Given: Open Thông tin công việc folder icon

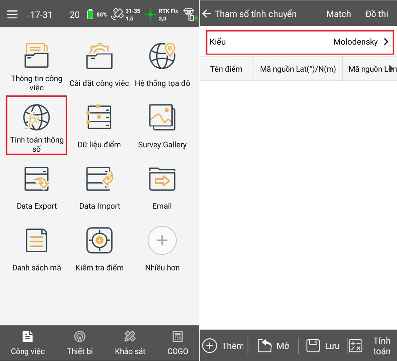Looking at the screenshot, I should 36,55.
